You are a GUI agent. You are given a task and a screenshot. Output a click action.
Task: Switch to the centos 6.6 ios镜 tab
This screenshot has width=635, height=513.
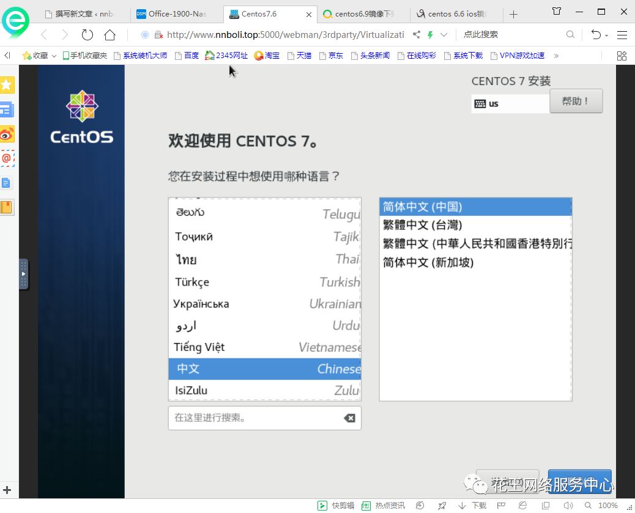click(x=456, y=14)
